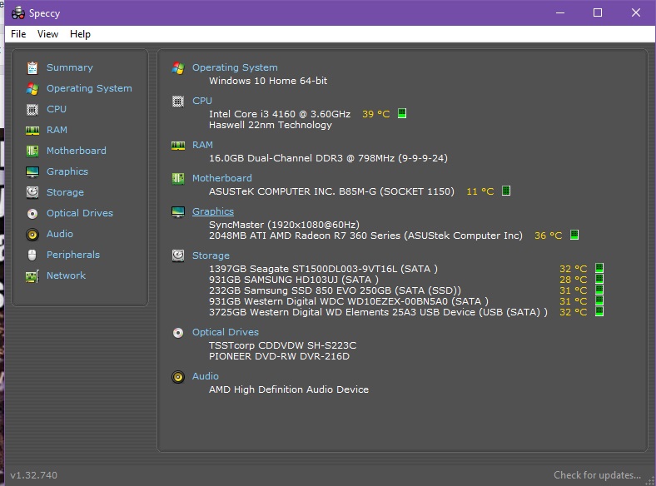Image resolution: width=656 pixels, height=486 pixels.
Task: Click the Audio heading link in summary
Action: click(206, 376)
